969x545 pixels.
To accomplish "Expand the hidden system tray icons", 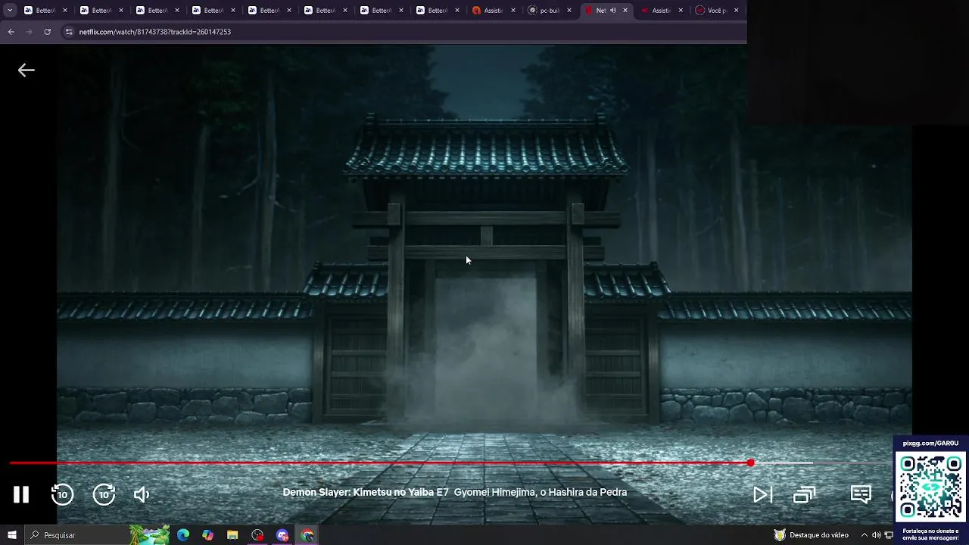I will [x=865, y=535].
